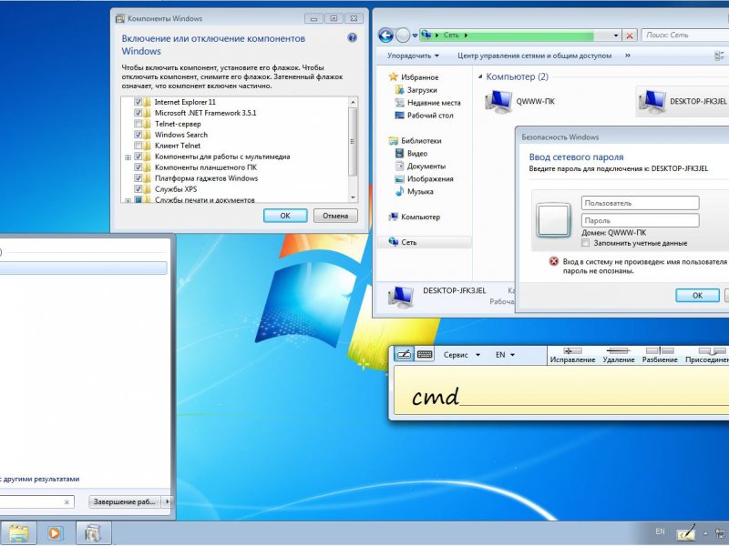Select the QWWW-ПК computer icon
Image resolution: width=729 pixels, height=546 pixels.
498,102
